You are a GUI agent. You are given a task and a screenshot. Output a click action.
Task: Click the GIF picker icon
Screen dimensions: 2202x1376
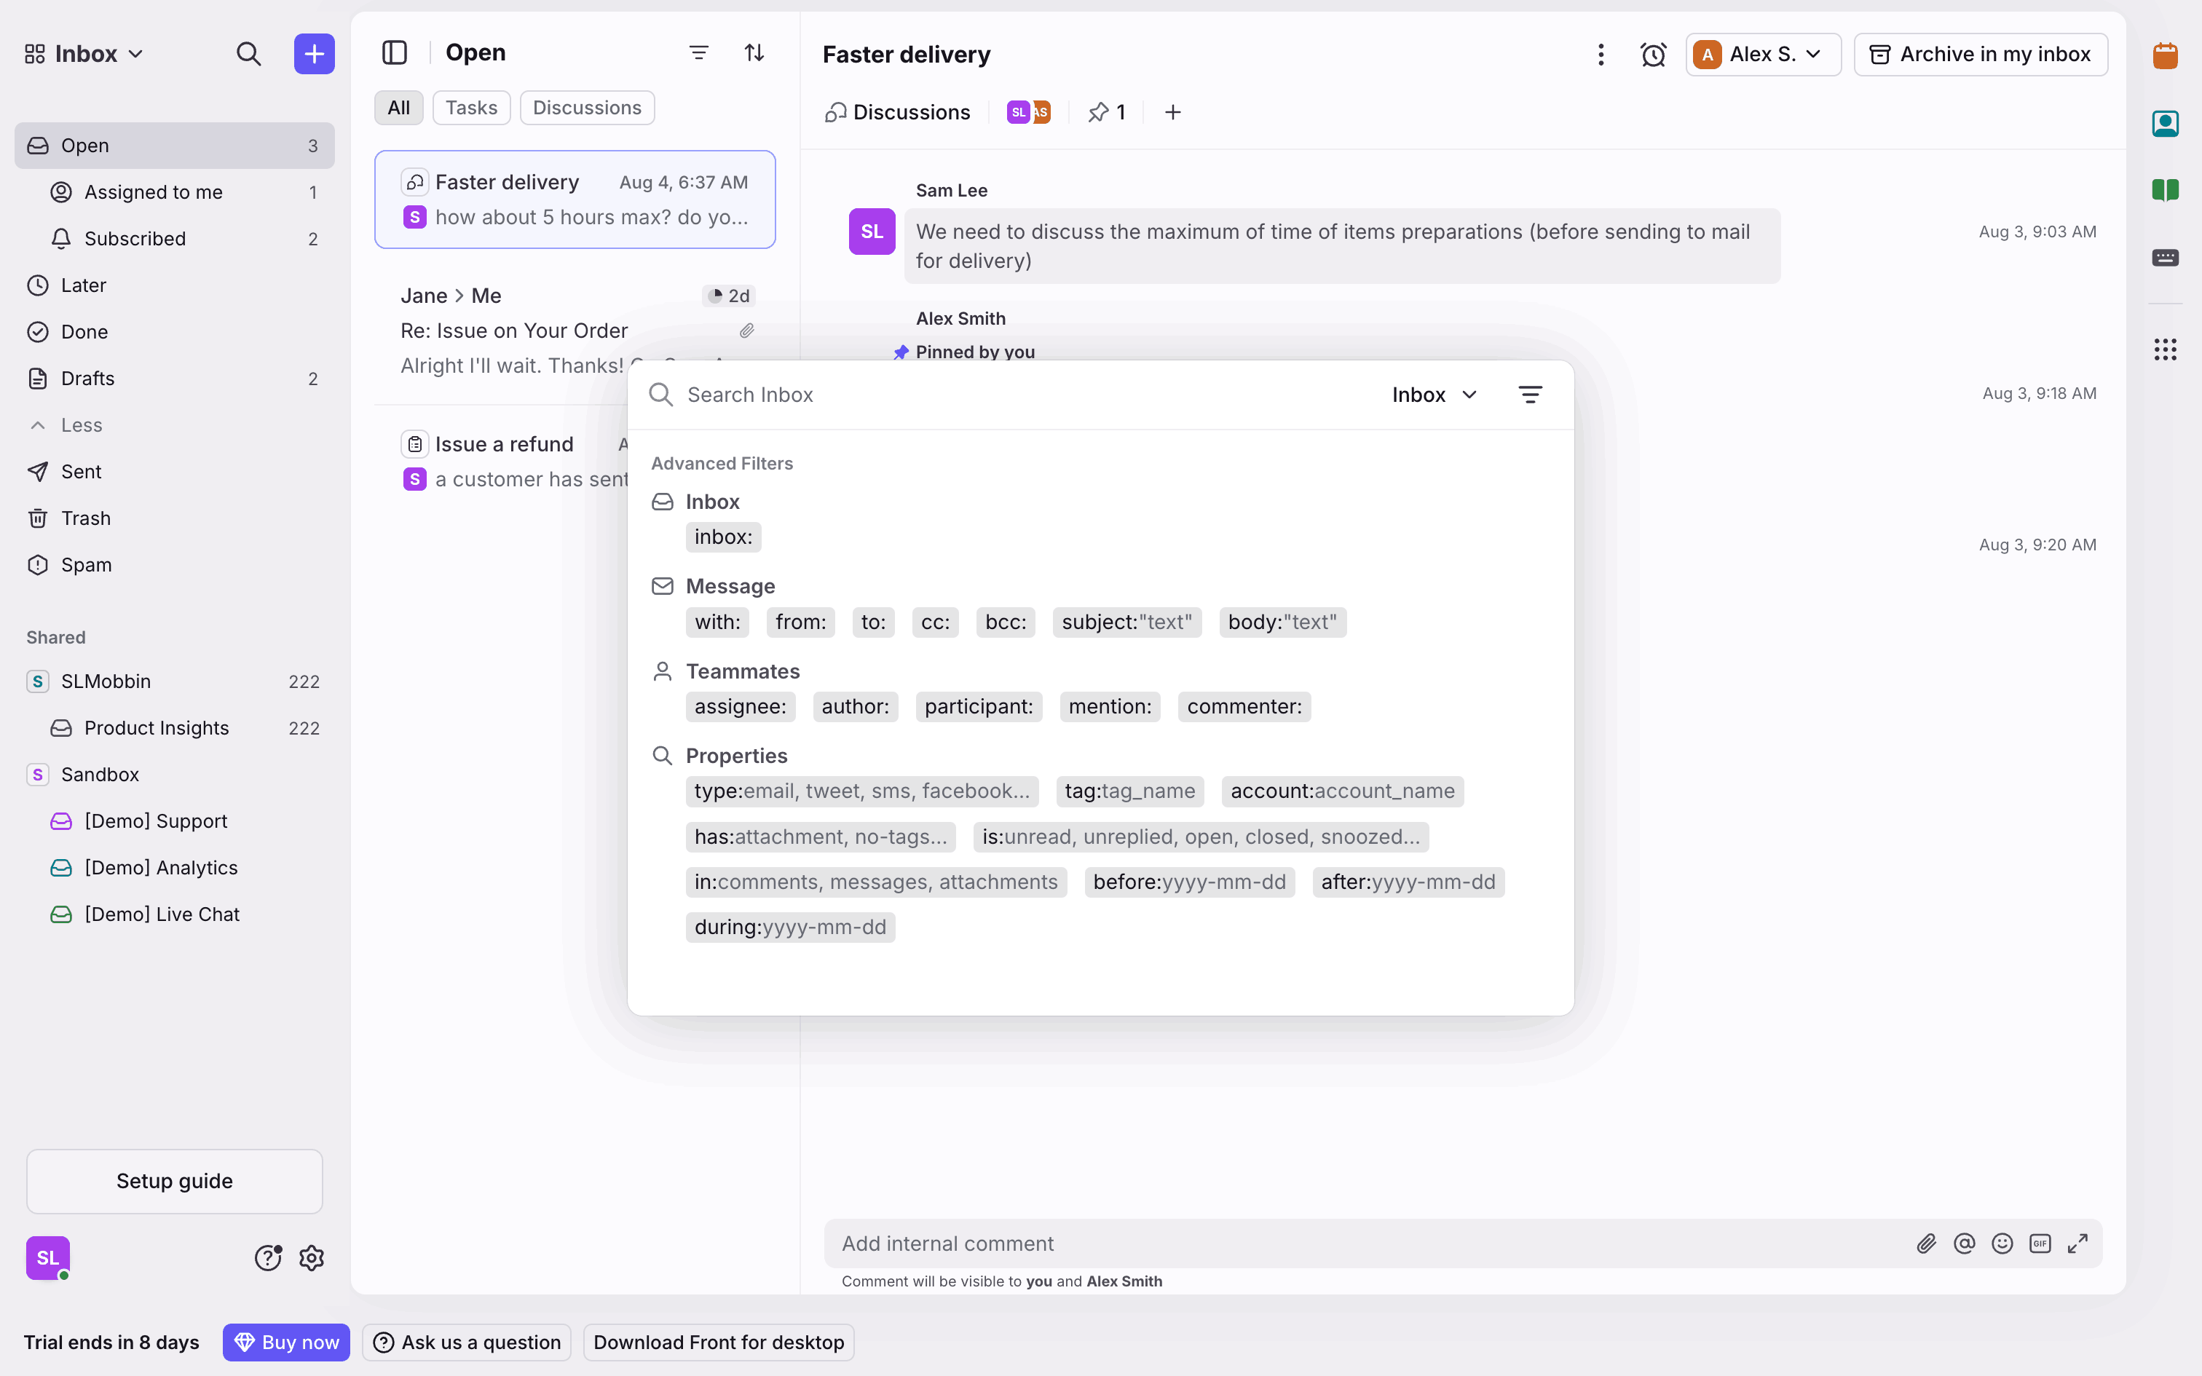(x=2039, y=1243)
